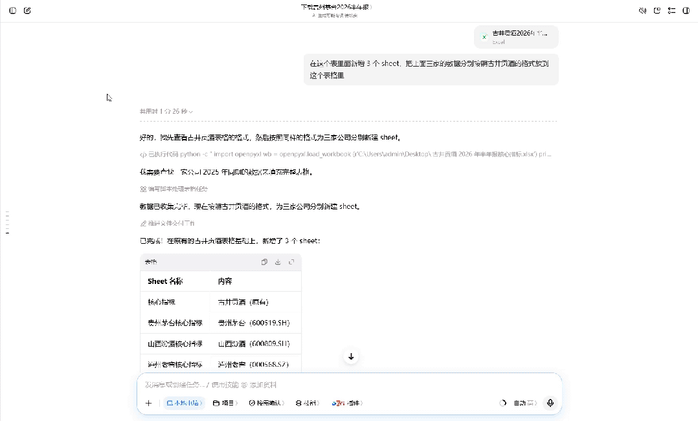698x421 pixels.
Task: Expand the '共用时 1 分 26 秒' details
Action: (x=166, y=111)
